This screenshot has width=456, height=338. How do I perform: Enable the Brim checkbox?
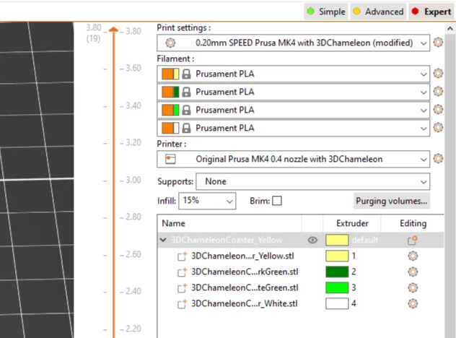coord(277,201)
